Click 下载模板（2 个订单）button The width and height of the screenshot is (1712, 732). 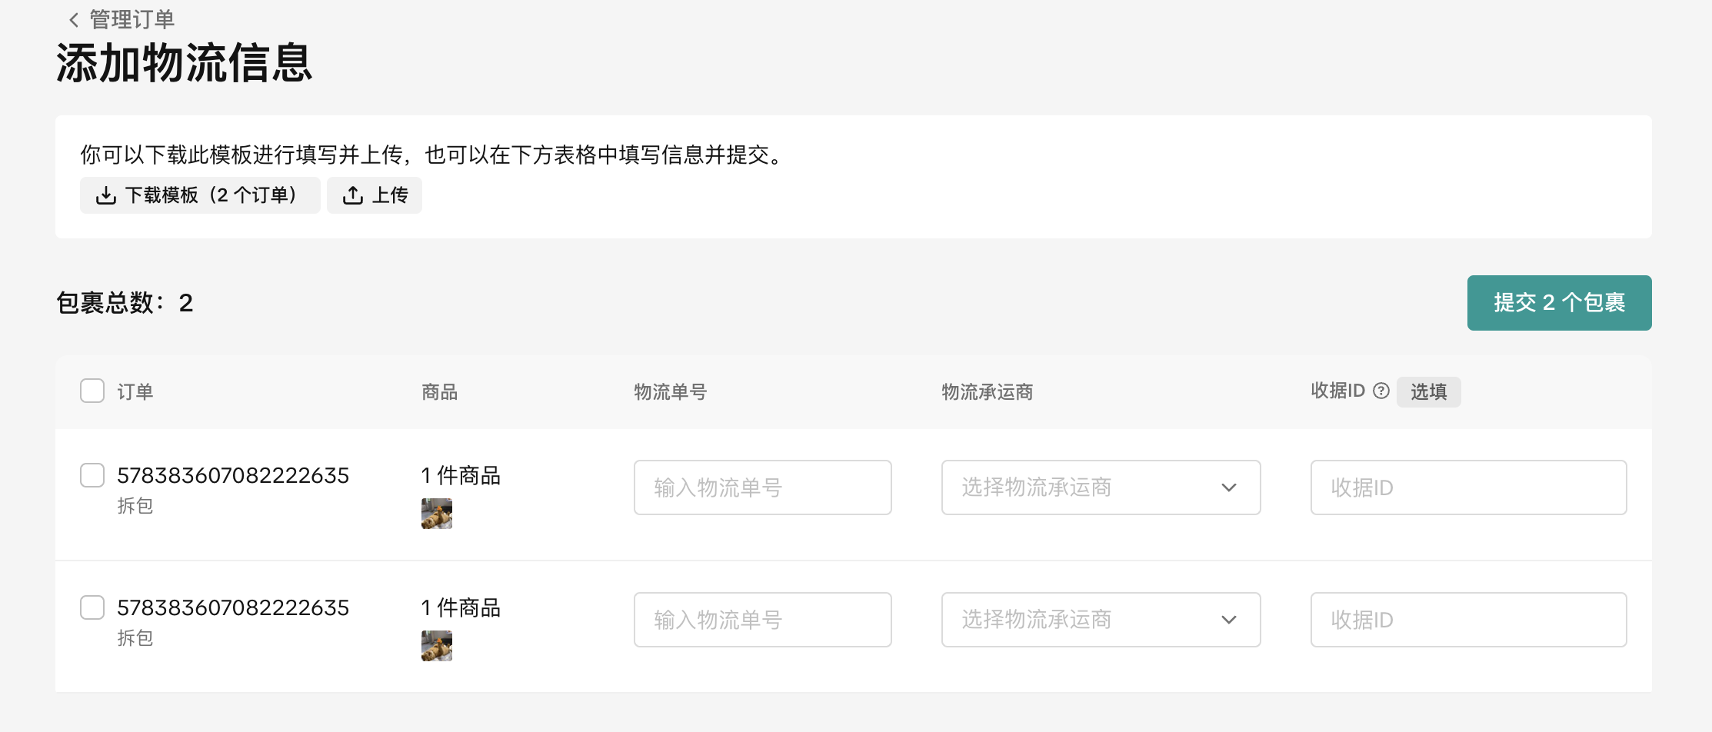pos(209,195)
